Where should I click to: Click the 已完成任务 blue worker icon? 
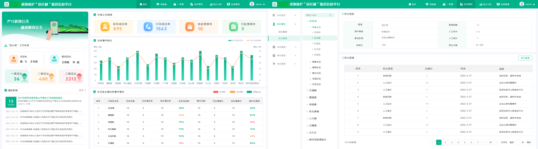tap(148, 27)
